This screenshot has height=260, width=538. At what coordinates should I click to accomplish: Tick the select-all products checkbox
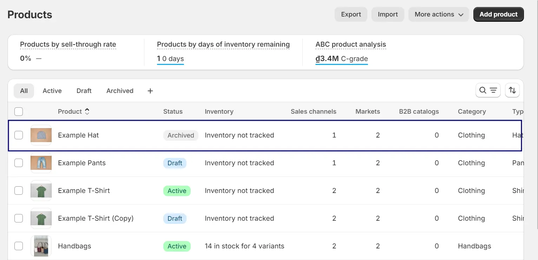coord(19,112)
